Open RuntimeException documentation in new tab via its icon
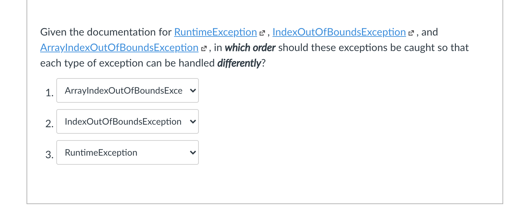The width and height of the screenshot is (520, 217). pyautogui.click(x=262, y=32)
